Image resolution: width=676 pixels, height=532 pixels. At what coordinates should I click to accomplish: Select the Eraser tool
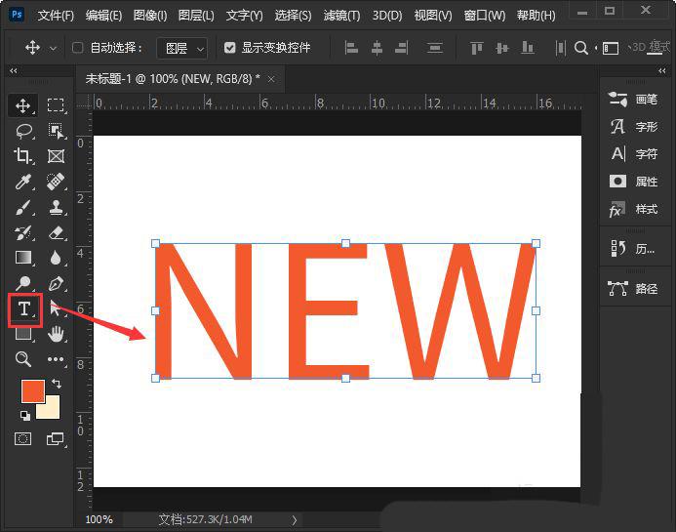point(56,233)
